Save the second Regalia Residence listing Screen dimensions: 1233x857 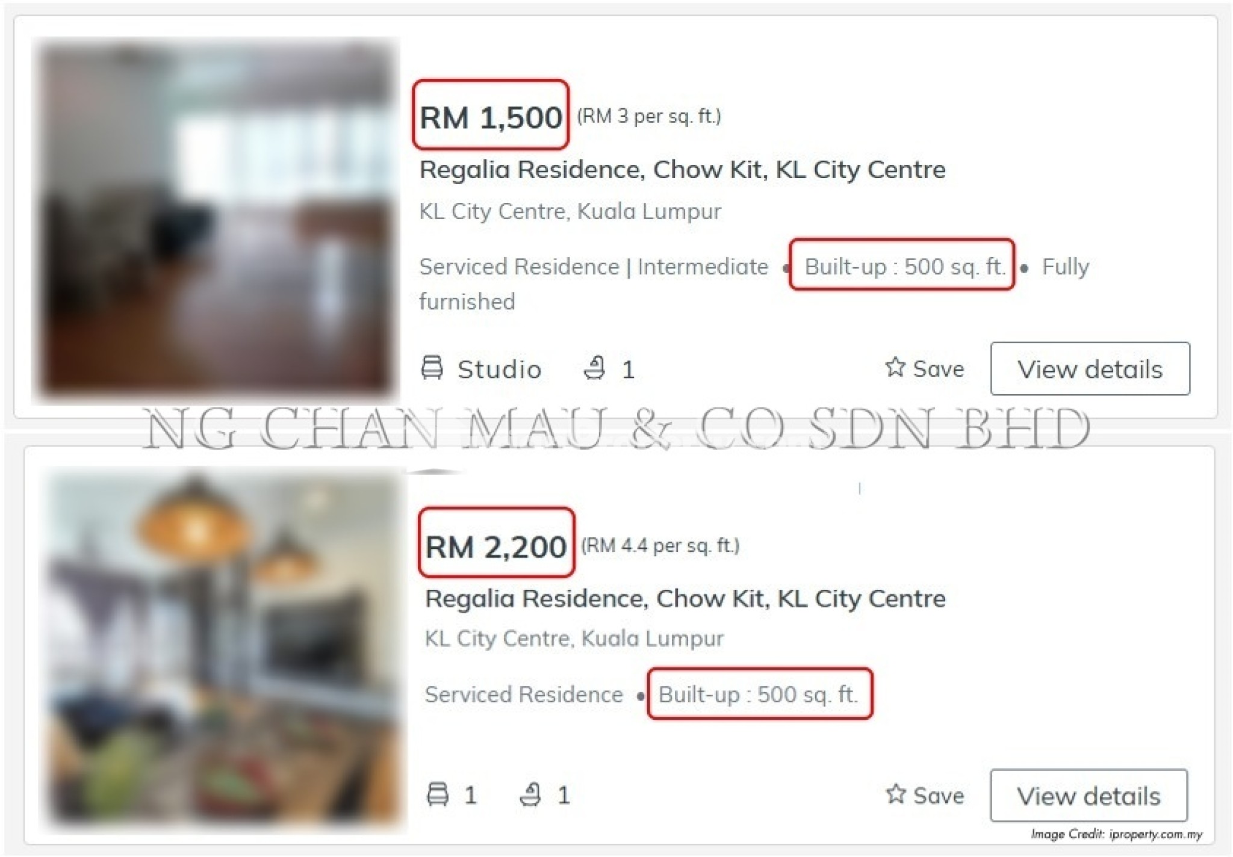click(x=925, y=794)
